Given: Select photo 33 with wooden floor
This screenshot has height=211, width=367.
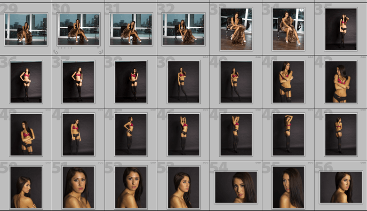Looking at the screenshot, I should pos(236,29).
